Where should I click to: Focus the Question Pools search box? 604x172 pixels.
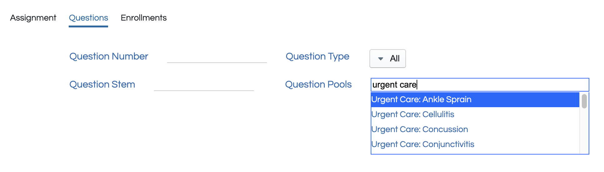500,85
